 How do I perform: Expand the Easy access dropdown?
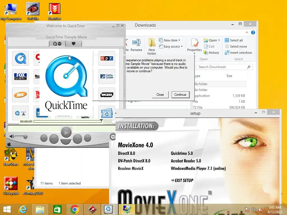tap(171, 46)
